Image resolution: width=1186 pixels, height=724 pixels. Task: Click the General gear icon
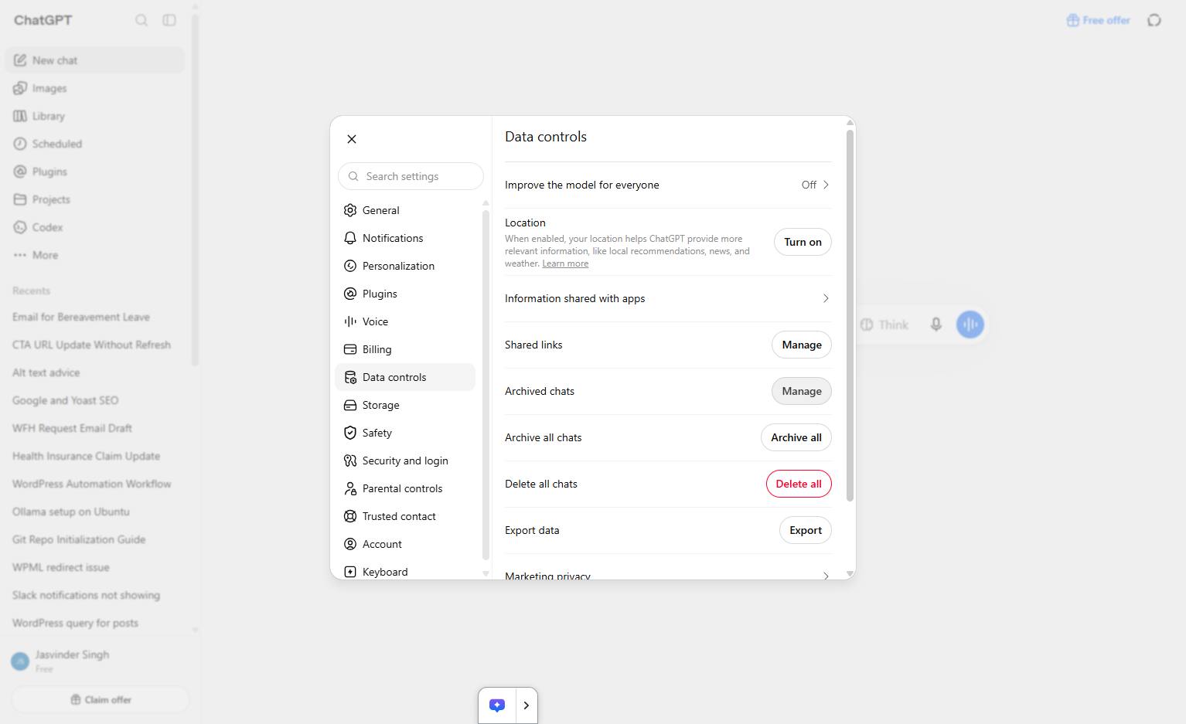coord(350,210)
